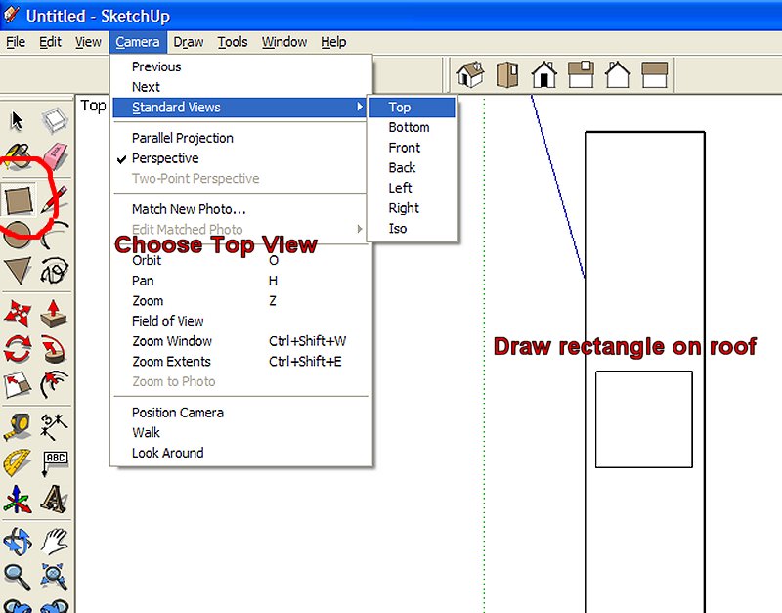Click the Make Component tool icon
The height and width of the screenshot is (613, 782).
[x=54, y=120]
